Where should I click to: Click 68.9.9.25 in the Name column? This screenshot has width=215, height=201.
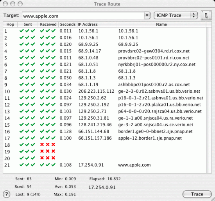click(x=128, y=44)
